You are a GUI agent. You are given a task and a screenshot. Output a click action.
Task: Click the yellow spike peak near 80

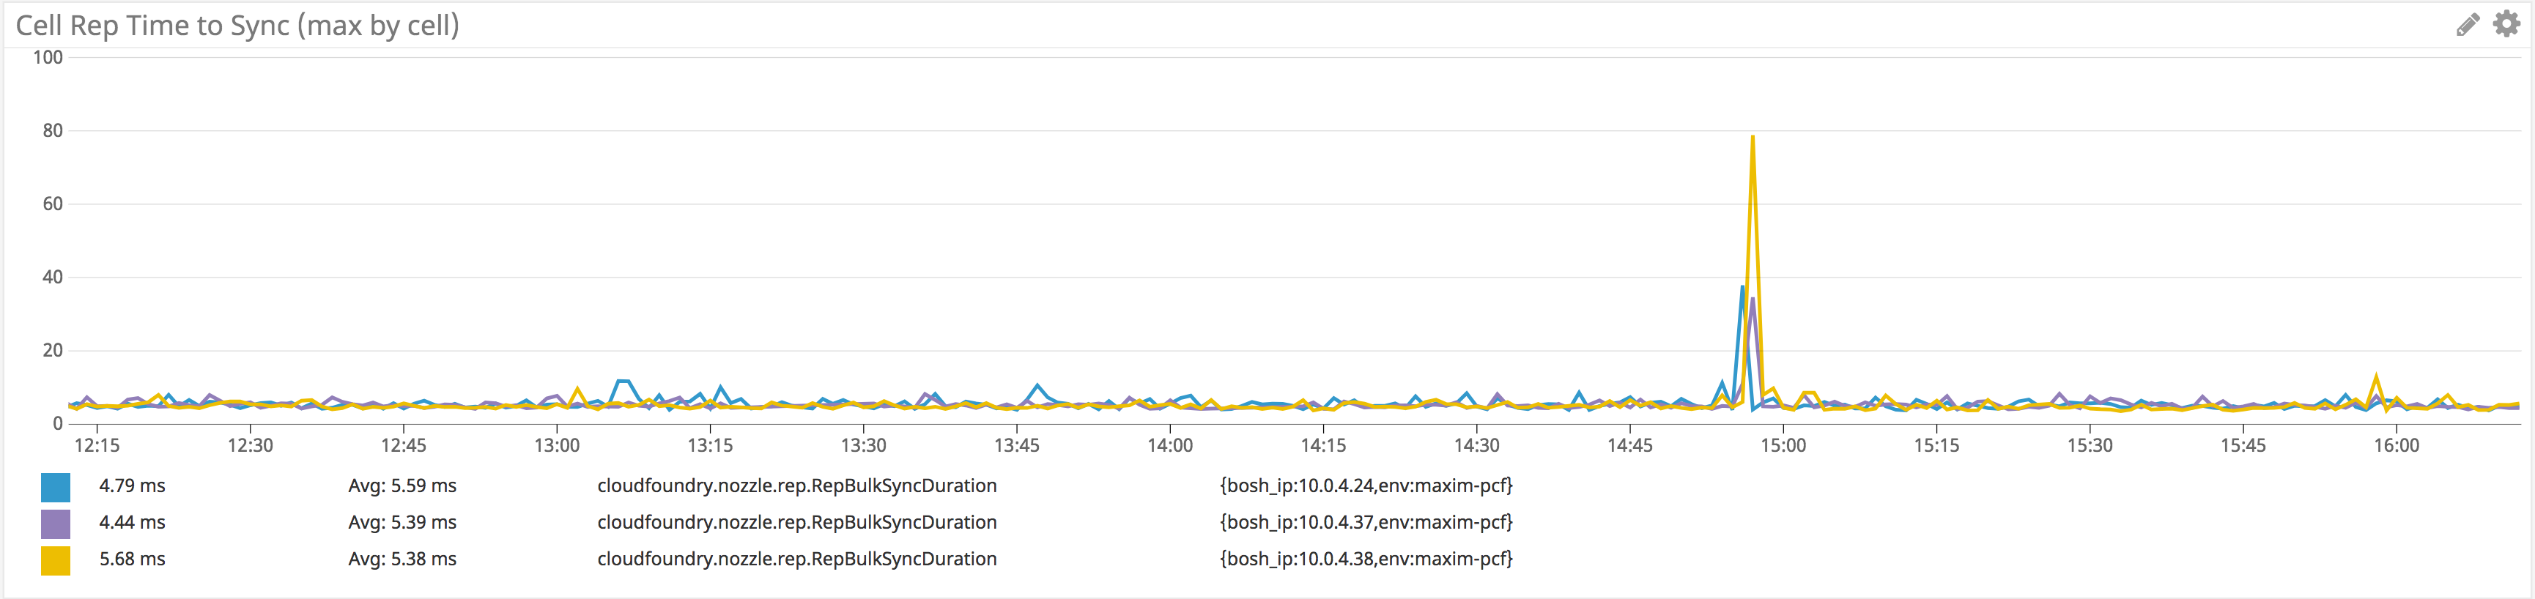tap(1753, 138)
